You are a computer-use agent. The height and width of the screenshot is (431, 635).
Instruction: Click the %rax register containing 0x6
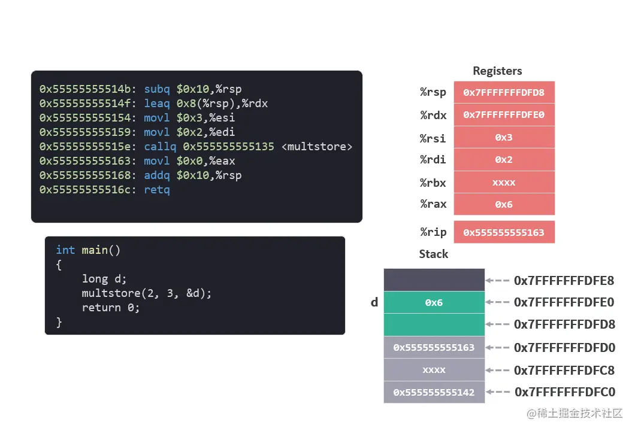tap(504, 204)
